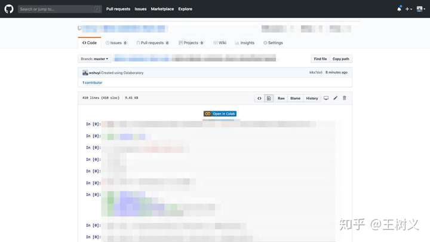Go to the GitHub home logo
Viewport: 430px width, 242px height.
pyautogui.click(x=9, y=9)
